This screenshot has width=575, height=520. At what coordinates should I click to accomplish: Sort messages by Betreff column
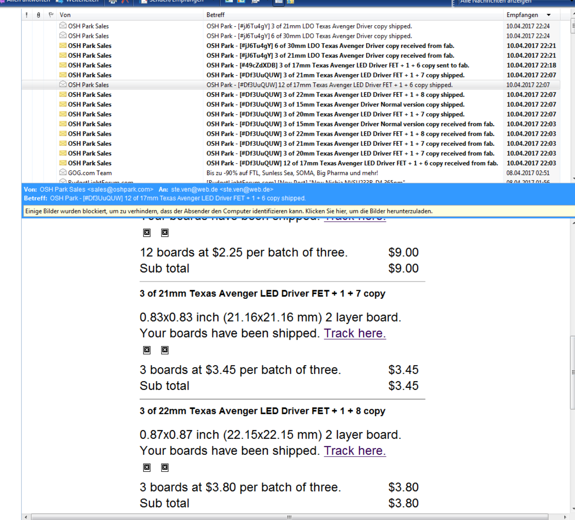pyautogui.click(x=353, y=15)
